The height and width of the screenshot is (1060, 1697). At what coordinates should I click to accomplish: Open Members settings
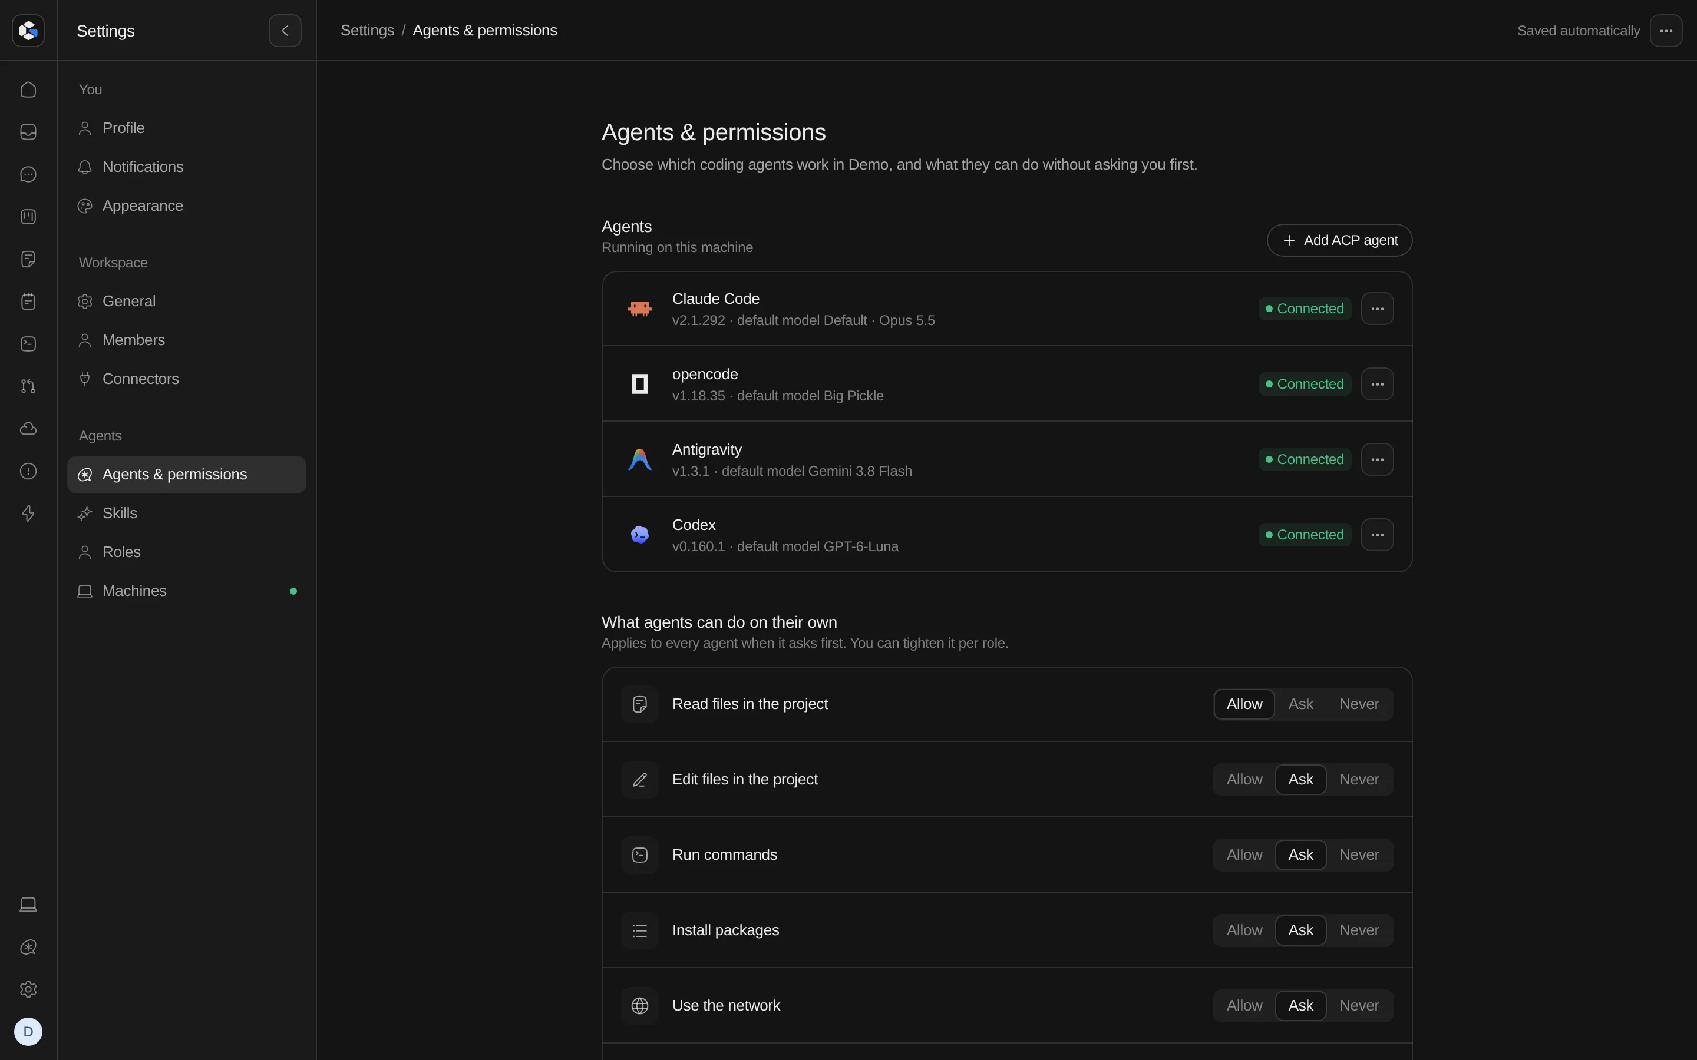(x=187, y=340)
